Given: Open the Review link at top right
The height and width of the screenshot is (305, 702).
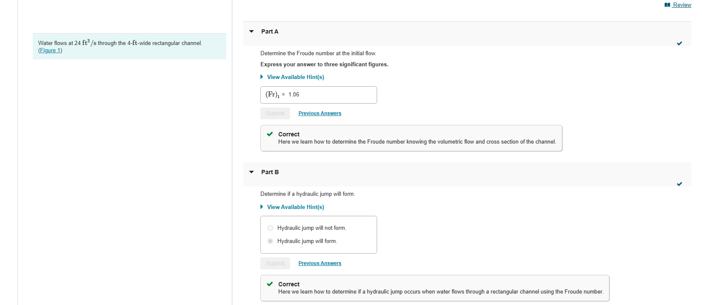Looking at the screenshot, I should (682, 5).
